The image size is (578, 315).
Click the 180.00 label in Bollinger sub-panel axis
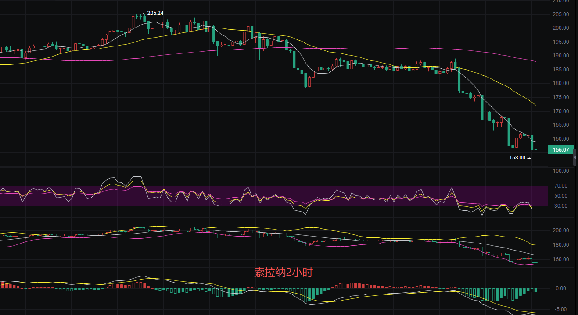pyautogui.click(x=561, y=245)
